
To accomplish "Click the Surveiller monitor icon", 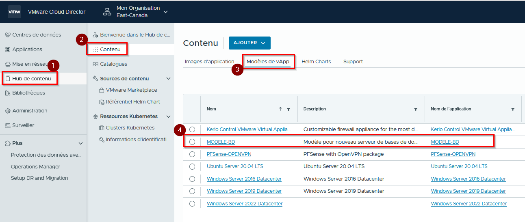I will pos(8,125).
